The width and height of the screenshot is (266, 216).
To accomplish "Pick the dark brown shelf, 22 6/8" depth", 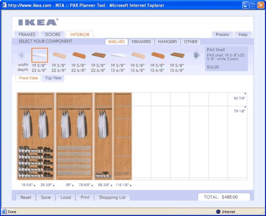I will point(99,55).
